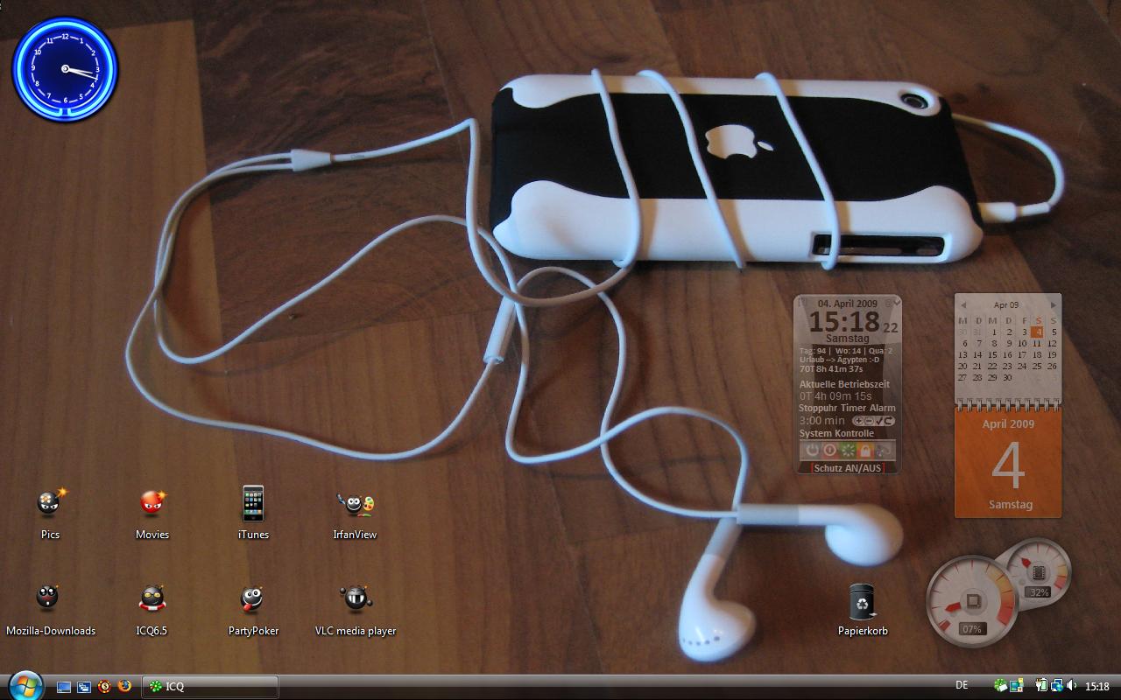1121x700 pixels.
Task: Click the shutdown icon in System Kontrolle
Action: (812, 451)
